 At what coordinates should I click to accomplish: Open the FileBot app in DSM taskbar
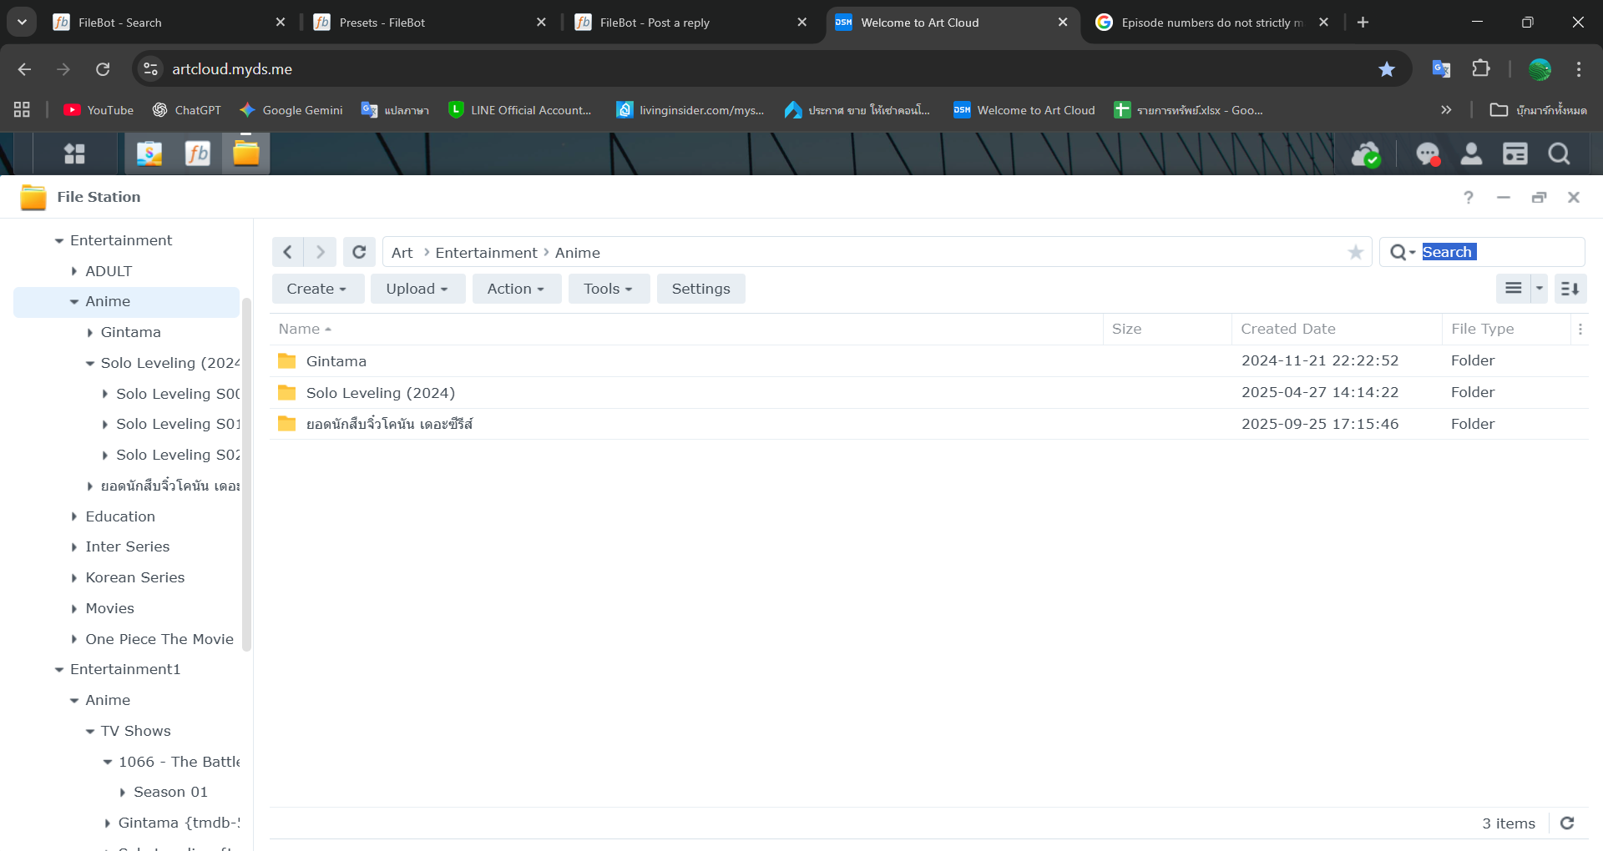click(x=197, y=154)
